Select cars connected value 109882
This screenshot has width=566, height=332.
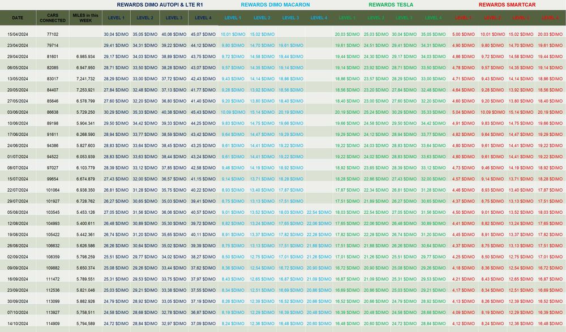(53, 268)
